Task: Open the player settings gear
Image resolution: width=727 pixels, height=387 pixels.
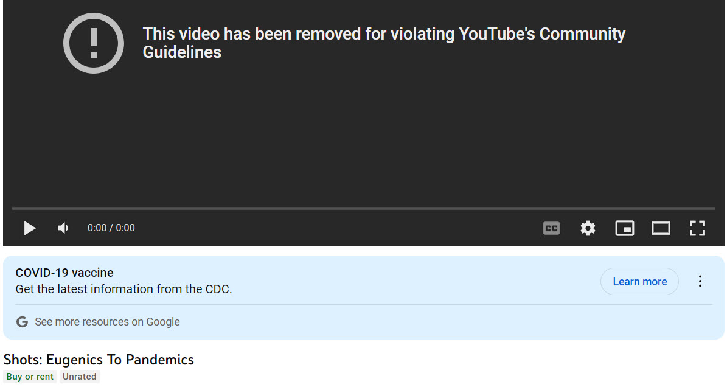Action: [x=588, y=228]
